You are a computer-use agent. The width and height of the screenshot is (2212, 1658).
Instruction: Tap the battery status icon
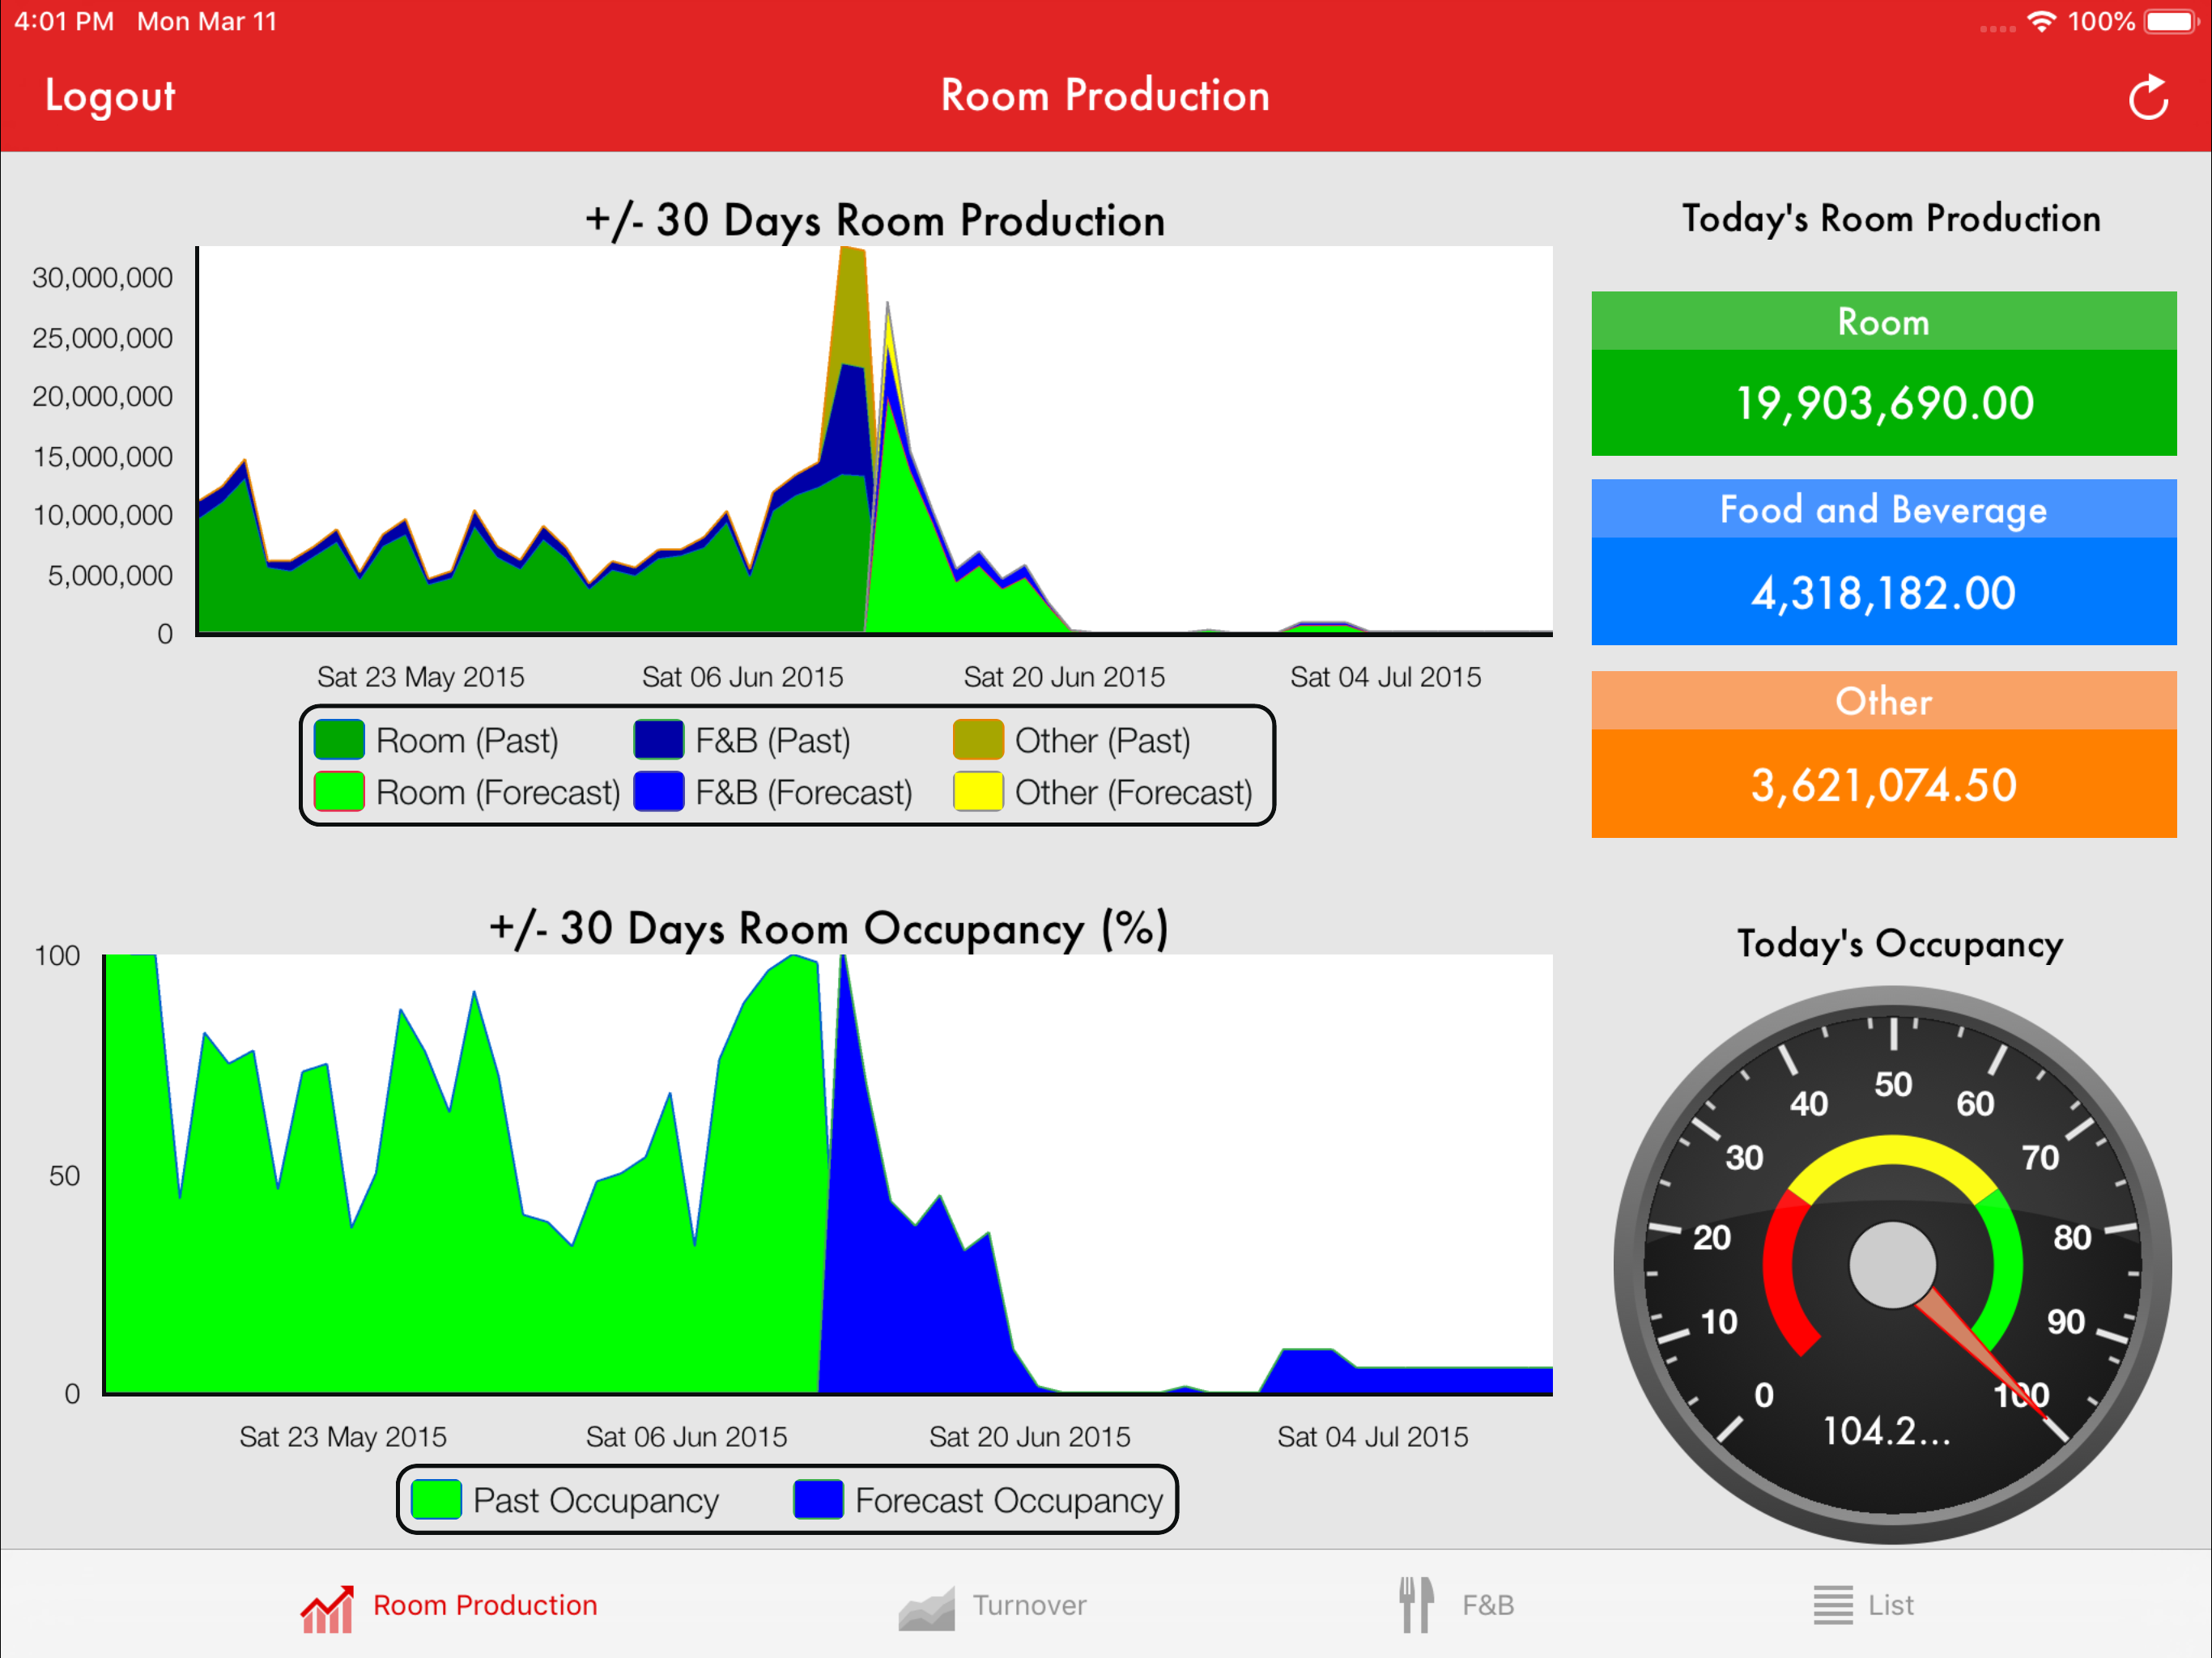click(x=2171, y=21)
